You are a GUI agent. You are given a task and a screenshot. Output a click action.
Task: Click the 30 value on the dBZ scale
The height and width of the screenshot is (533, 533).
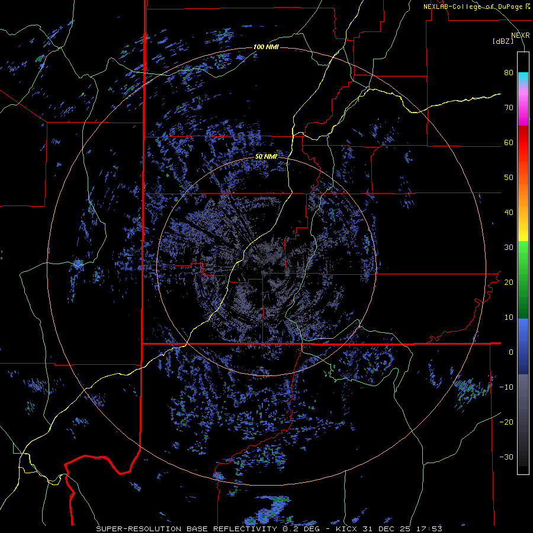pos(509,248)
